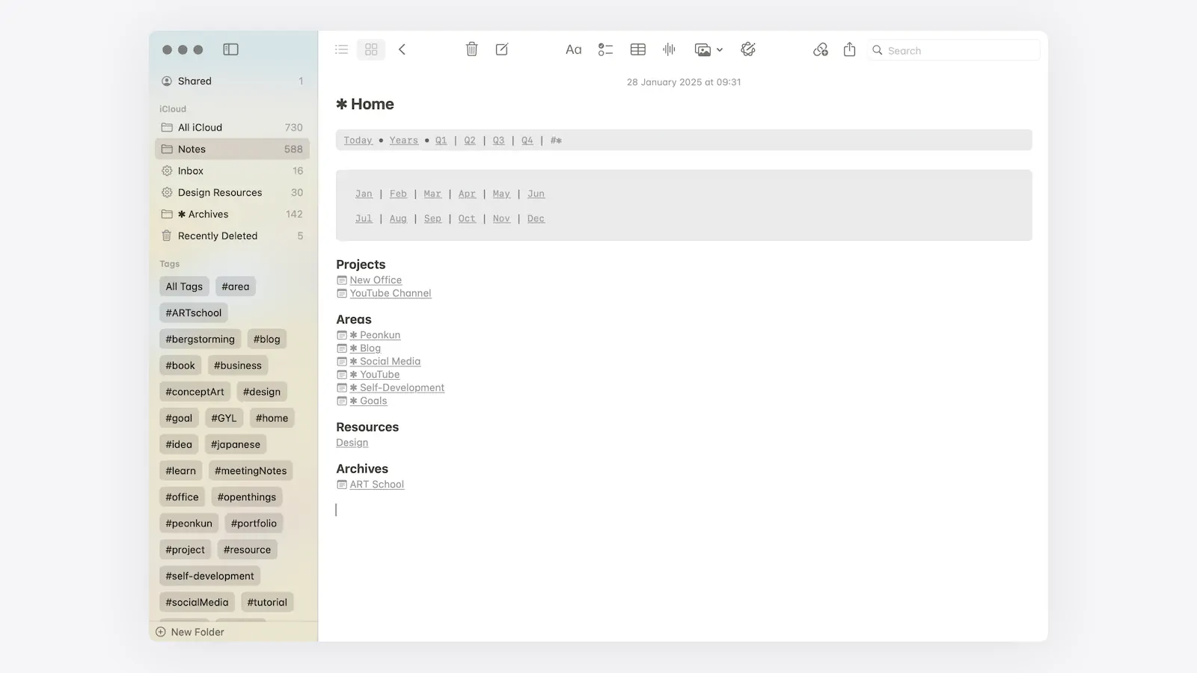Screen dimensions: 1197x673
Task: Add a table to the note
Action: (637, 49)
